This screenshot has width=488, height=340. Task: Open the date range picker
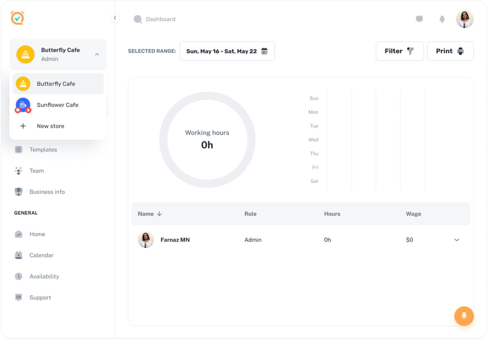[x=227, y=51]
